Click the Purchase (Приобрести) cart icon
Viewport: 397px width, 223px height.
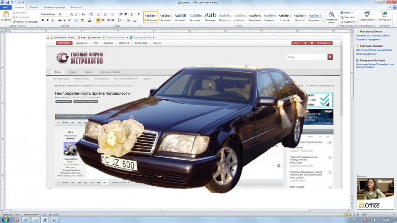(x=384, y=14)
